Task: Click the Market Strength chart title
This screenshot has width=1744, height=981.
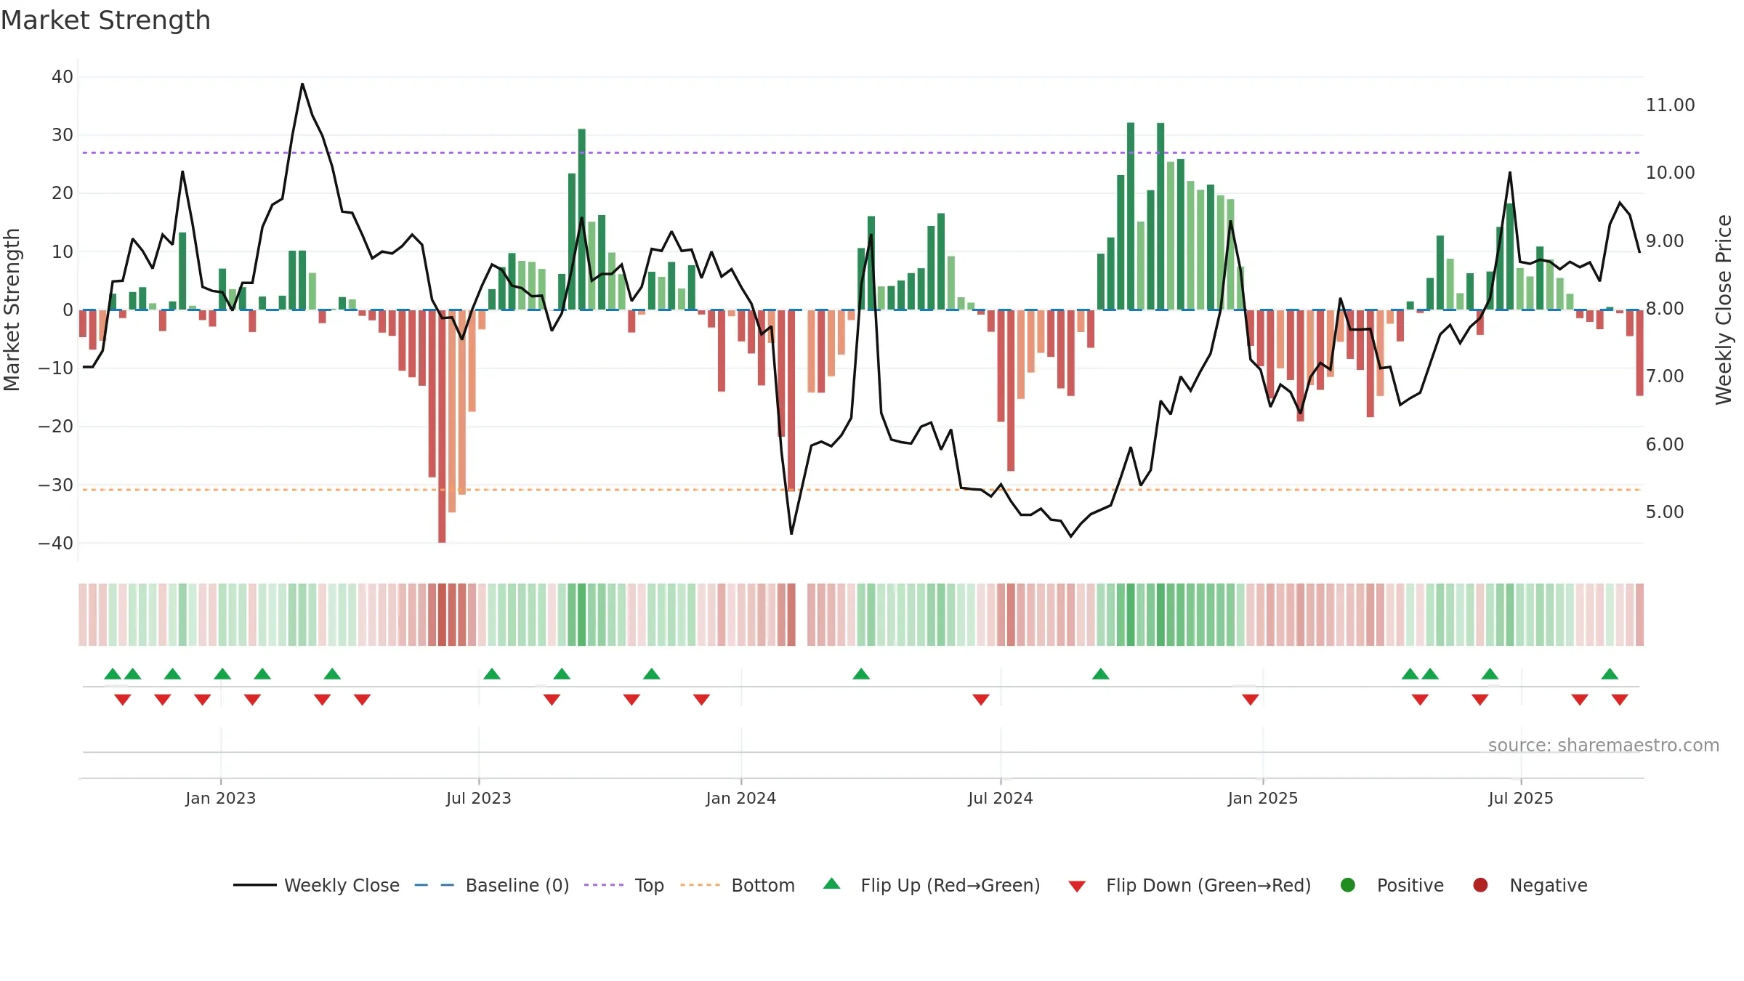Action: coord(105,20)
